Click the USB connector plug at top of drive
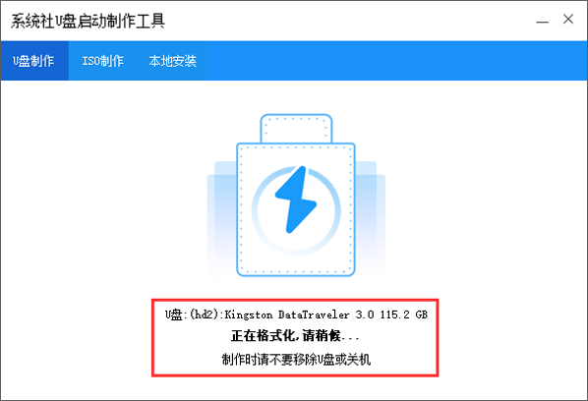 coord(296,129)
